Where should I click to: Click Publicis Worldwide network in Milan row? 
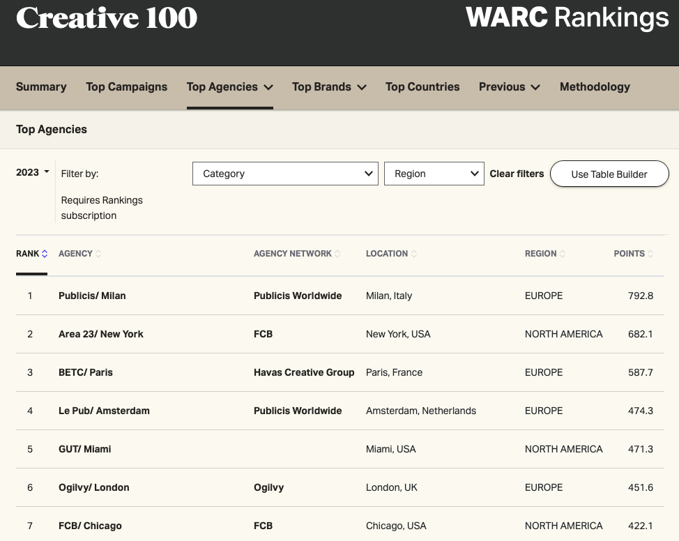pyautogui.click(x=298, y=296)
